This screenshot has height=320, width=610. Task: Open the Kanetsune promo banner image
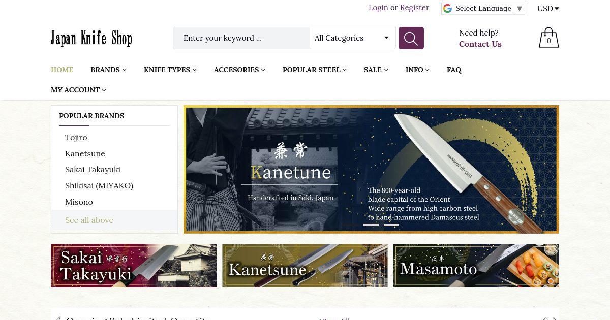click(305, 266)
